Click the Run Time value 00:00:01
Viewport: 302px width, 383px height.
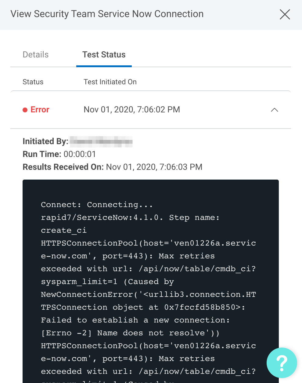pyautogui.click(x=80, y=154)
